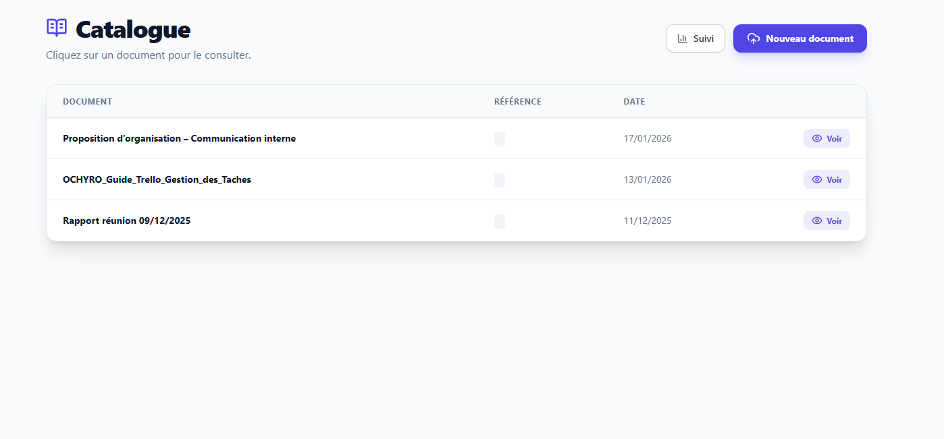Toggle the reference marker on the Rapport réunion row

click(x=500, y=221)
